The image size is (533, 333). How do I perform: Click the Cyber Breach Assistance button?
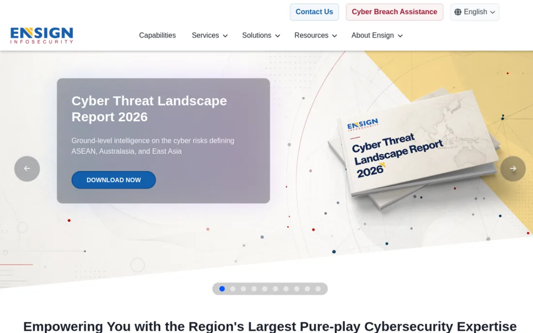pyautogui.click(x=394, y=12)
